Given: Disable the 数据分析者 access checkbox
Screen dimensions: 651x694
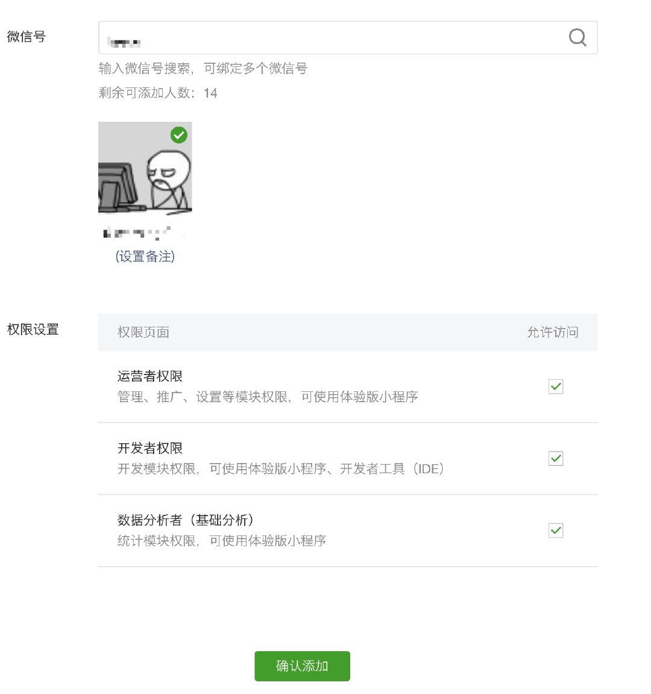Looking at the screenshot, I should [556, 531].
